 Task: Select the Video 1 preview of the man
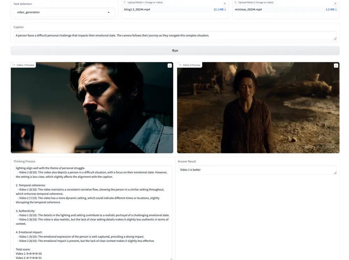(92, 108)
